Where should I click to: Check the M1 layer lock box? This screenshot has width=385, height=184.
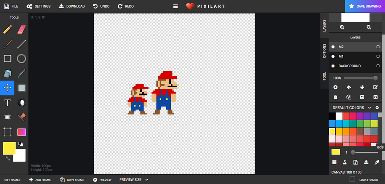tap(378, 56)
